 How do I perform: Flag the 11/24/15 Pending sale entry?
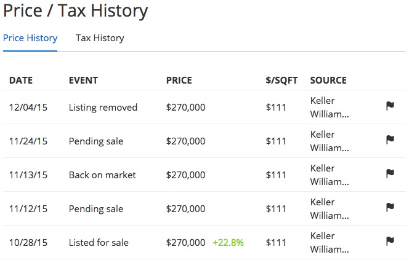click(390, 140)
